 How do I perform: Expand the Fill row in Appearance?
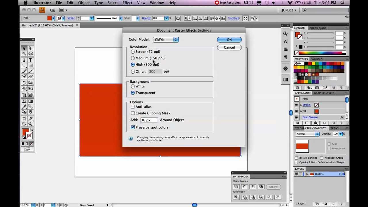(301, 111)
